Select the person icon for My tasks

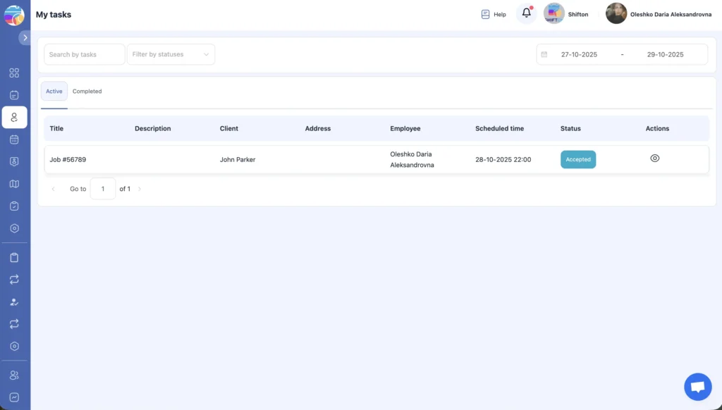point(14,117)
